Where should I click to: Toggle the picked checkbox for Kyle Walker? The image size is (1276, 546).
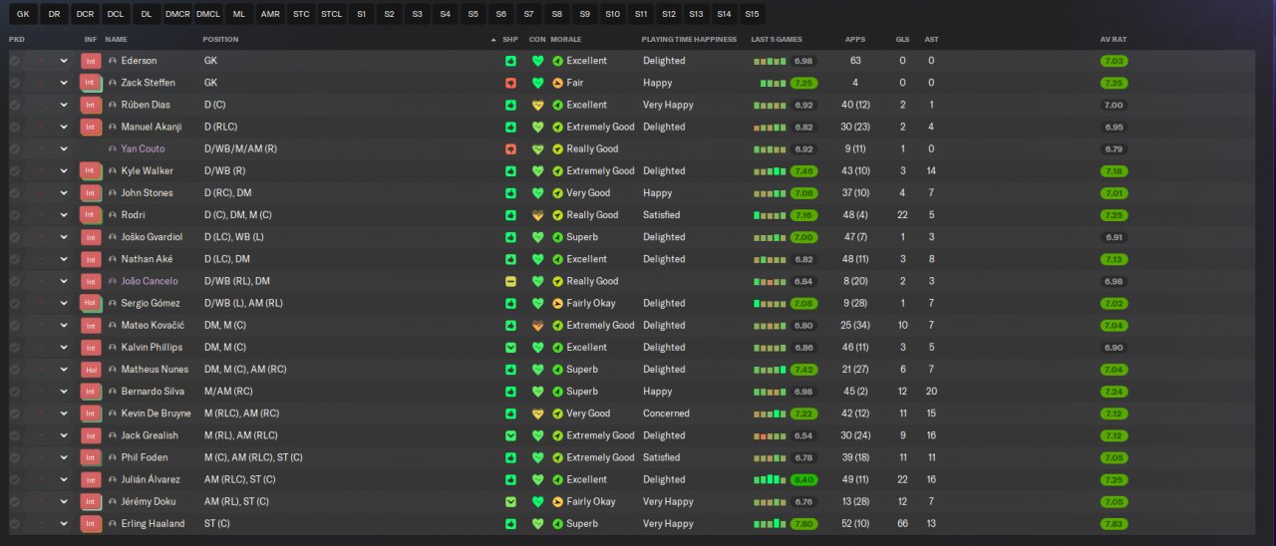(14, 171)
